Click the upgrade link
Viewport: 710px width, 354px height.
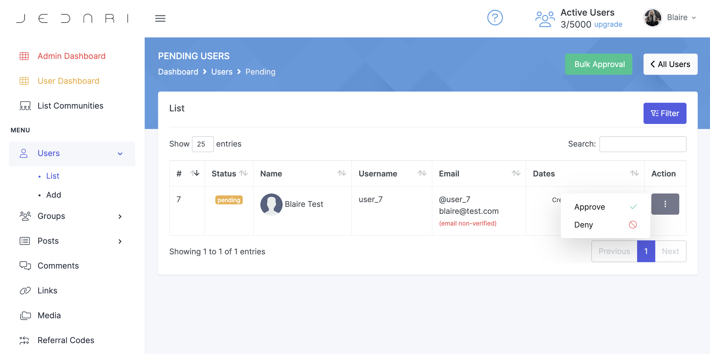(x=608, y=25)
